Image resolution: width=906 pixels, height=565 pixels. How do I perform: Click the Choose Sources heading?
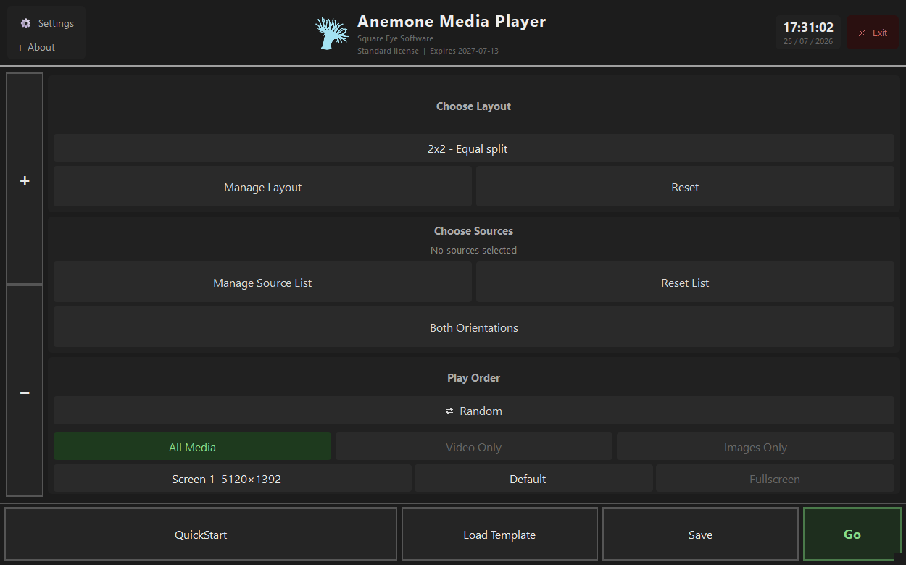[473, 231]
